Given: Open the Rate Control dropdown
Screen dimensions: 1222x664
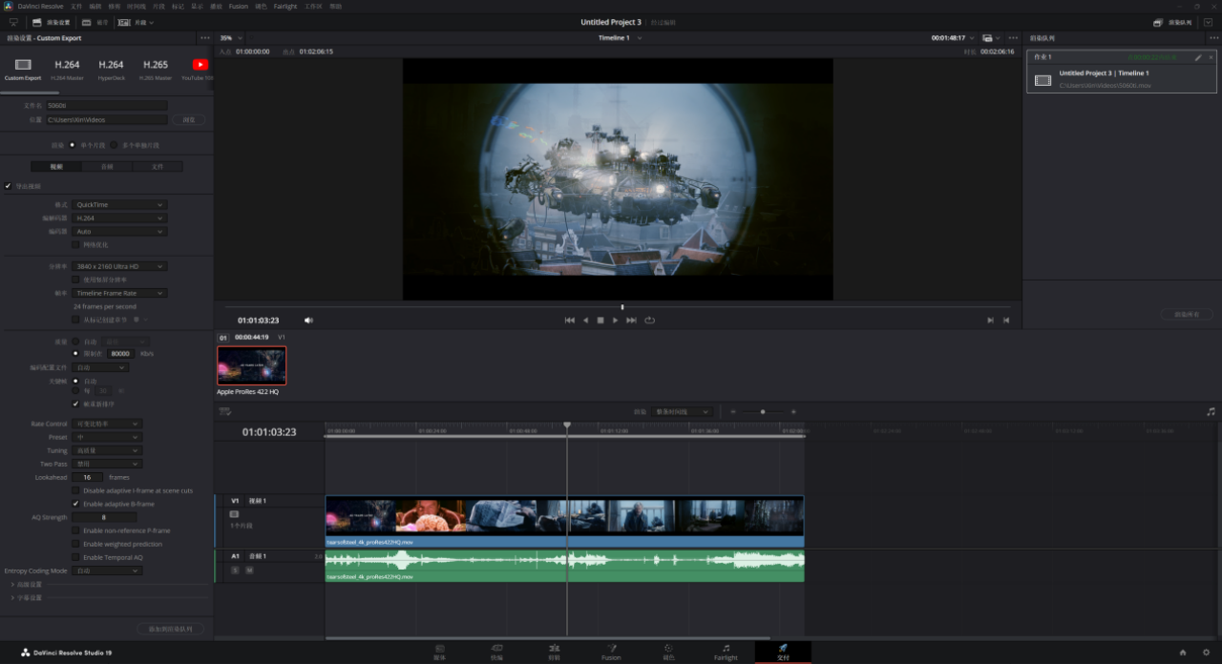Looking at the screenshot, I should 107,424.
